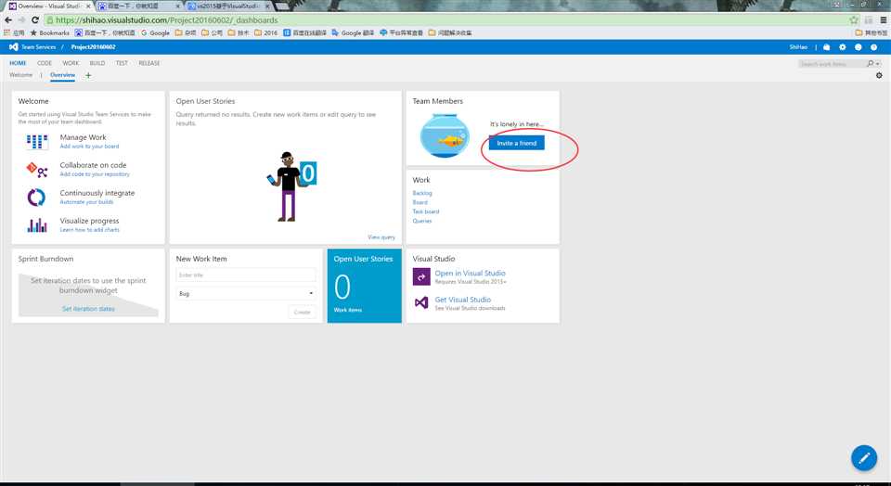This screenshot has width=891, height=486.
Task: Click the smiley feedback icon in header
Action: [858, 47]
